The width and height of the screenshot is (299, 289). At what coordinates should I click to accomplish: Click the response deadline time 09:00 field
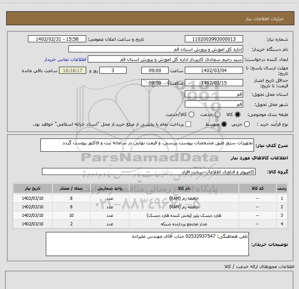click(x=155, y=71)
